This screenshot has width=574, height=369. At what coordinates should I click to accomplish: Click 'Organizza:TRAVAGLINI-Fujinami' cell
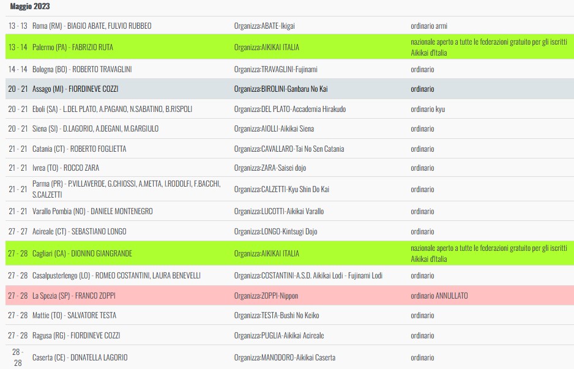pyautogui.click(x=275, y=69)
